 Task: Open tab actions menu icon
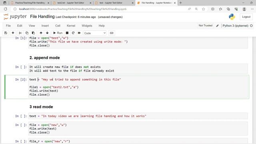[5, 3]
